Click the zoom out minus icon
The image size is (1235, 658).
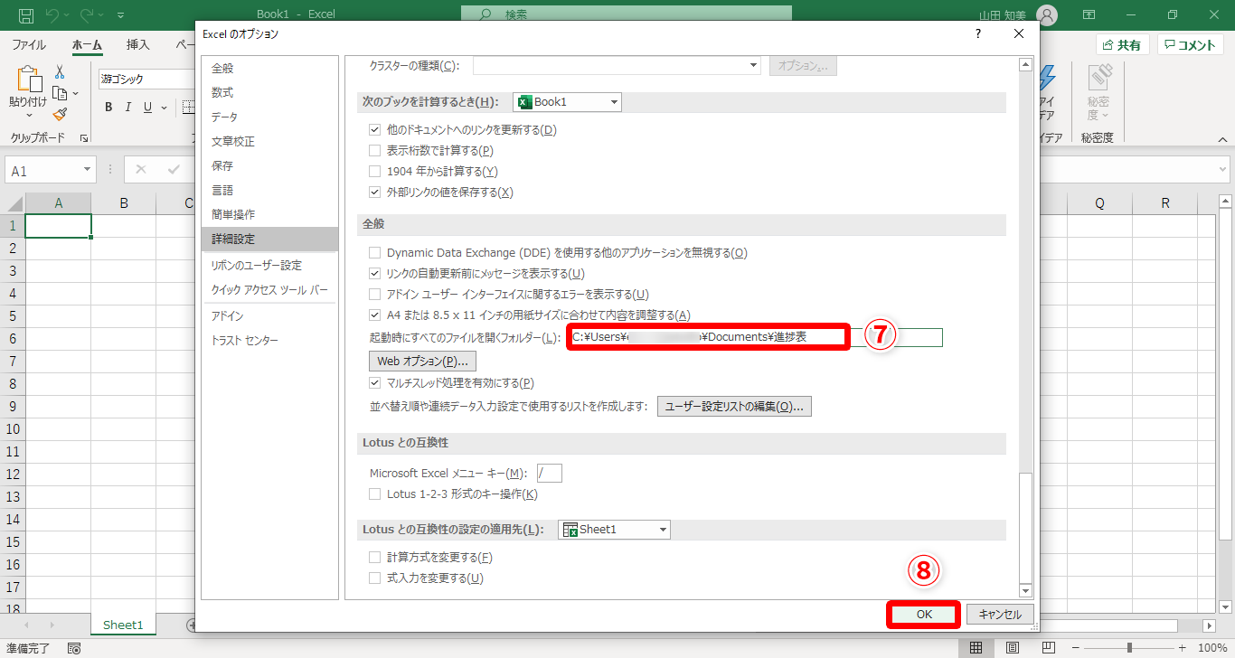click(x=1075, y=648)
